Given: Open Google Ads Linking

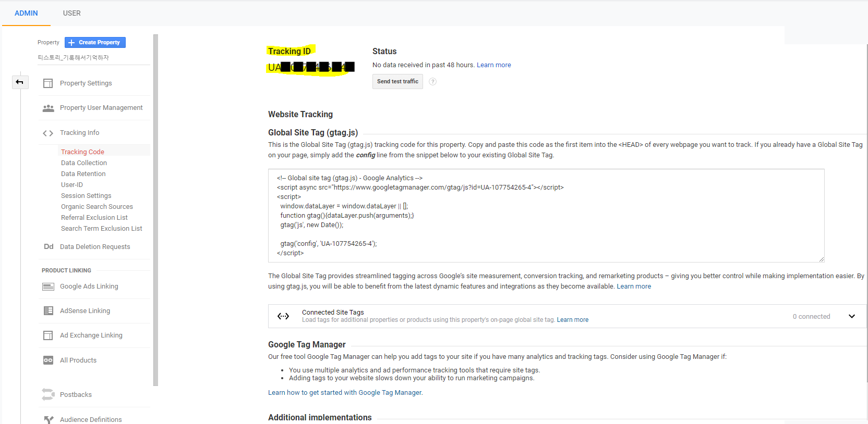Looking at the screenshot, I should point(89,286).
